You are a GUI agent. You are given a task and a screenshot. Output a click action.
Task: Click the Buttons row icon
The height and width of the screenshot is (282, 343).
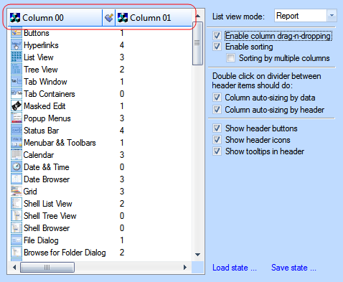17,33
